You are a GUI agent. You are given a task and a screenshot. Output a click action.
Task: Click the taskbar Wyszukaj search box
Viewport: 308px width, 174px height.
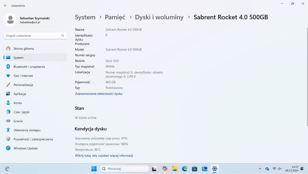click(124, 168)
